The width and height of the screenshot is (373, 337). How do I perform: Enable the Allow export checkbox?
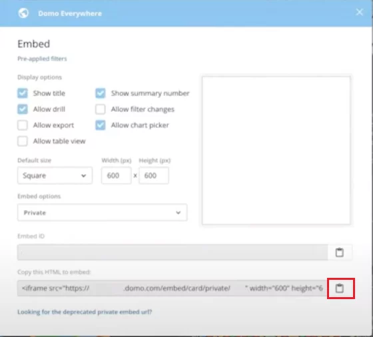(23, 125)
